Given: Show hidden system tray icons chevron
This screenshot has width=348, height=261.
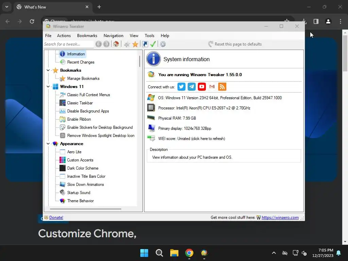Looking at the screenshot, I should 274,253.
